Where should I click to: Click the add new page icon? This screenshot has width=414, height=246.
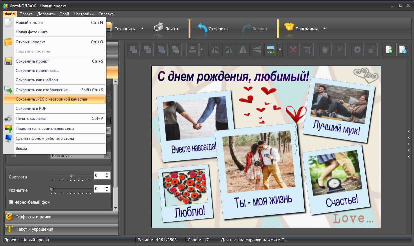click(x=389, y=50)
